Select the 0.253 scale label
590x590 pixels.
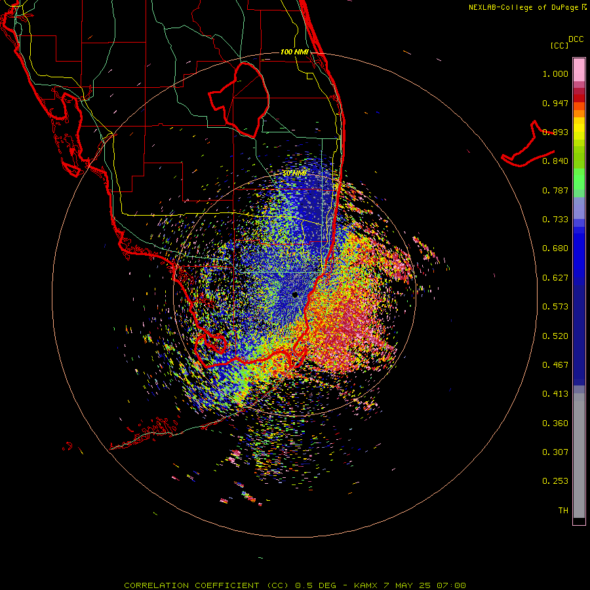[x=555, y=481]
